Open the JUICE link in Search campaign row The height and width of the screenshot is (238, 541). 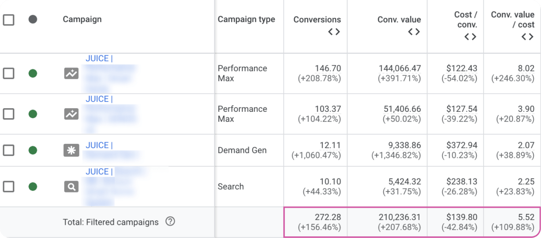pyautogui.click(x=99, y=172)
